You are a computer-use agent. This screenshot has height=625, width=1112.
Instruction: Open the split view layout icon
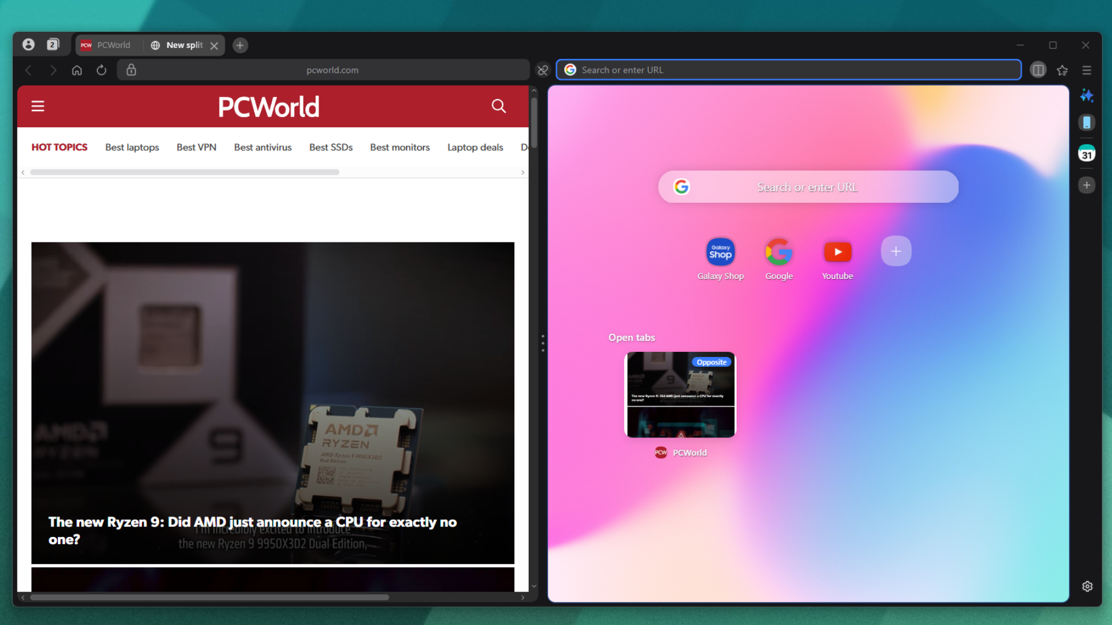(x=1038, y=69)
